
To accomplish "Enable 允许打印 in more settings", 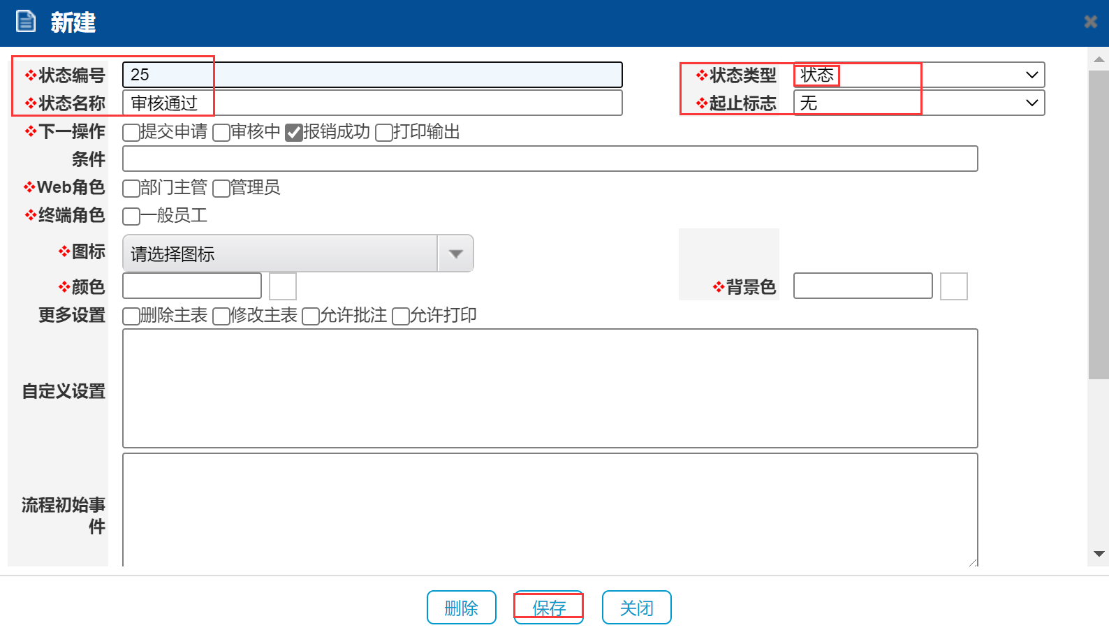I will point(401,316).
